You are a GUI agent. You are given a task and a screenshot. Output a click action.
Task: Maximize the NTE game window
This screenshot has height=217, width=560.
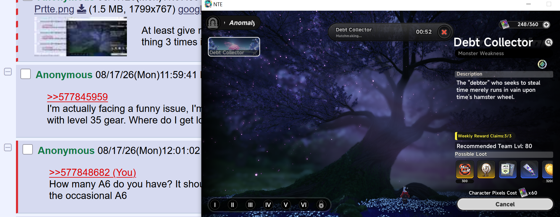click(549, 4)
